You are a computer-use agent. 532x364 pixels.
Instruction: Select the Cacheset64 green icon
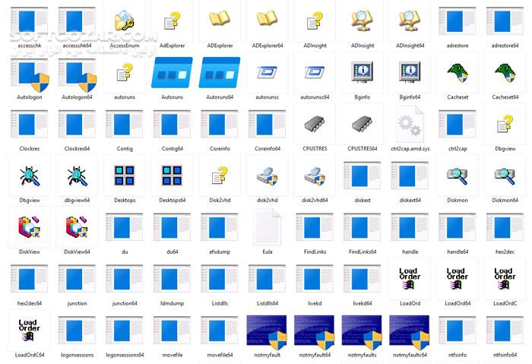pos(505,73)
